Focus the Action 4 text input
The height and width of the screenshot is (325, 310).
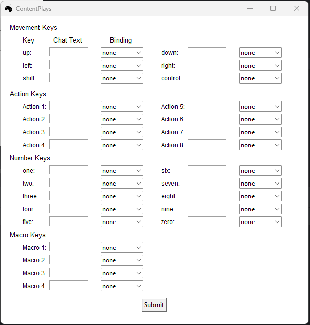[x=68, y=144]
